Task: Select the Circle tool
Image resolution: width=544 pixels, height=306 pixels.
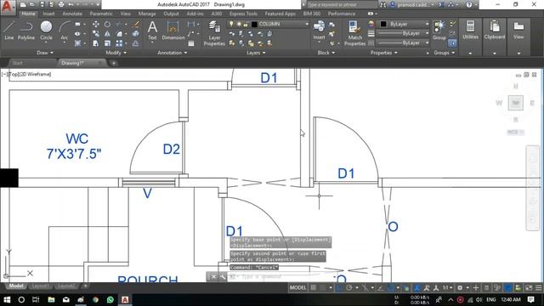Action: 46,31
